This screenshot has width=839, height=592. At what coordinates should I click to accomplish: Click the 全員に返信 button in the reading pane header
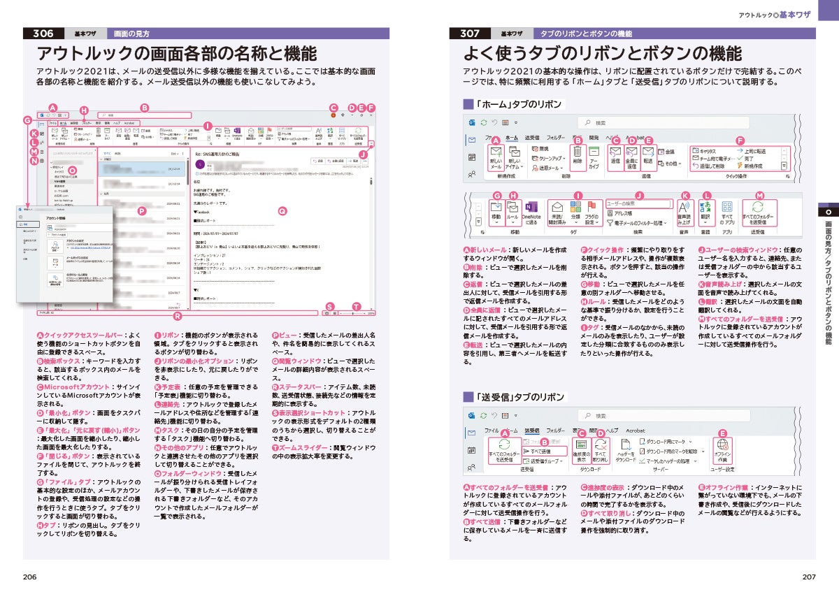336,161
